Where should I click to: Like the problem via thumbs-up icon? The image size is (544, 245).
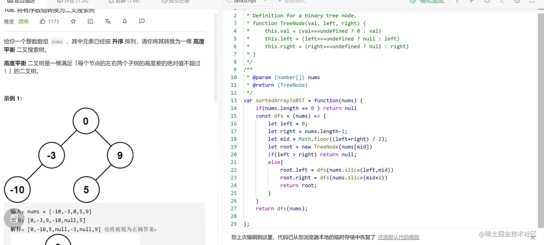[x=42, y=22]
